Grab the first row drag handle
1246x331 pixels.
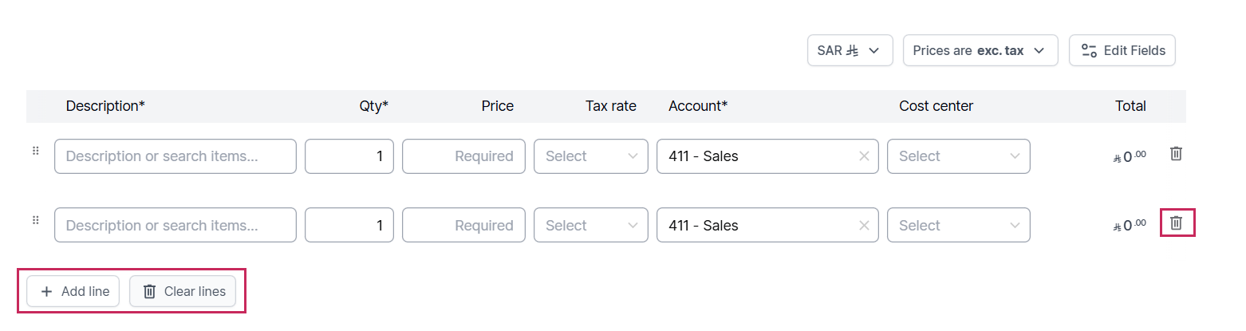point(35,151)
